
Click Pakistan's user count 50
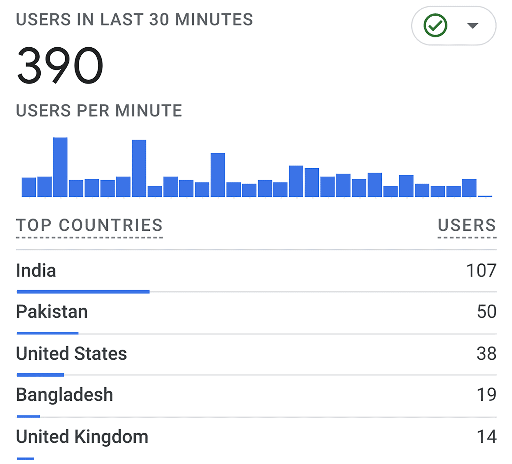(x=486, y=312)
